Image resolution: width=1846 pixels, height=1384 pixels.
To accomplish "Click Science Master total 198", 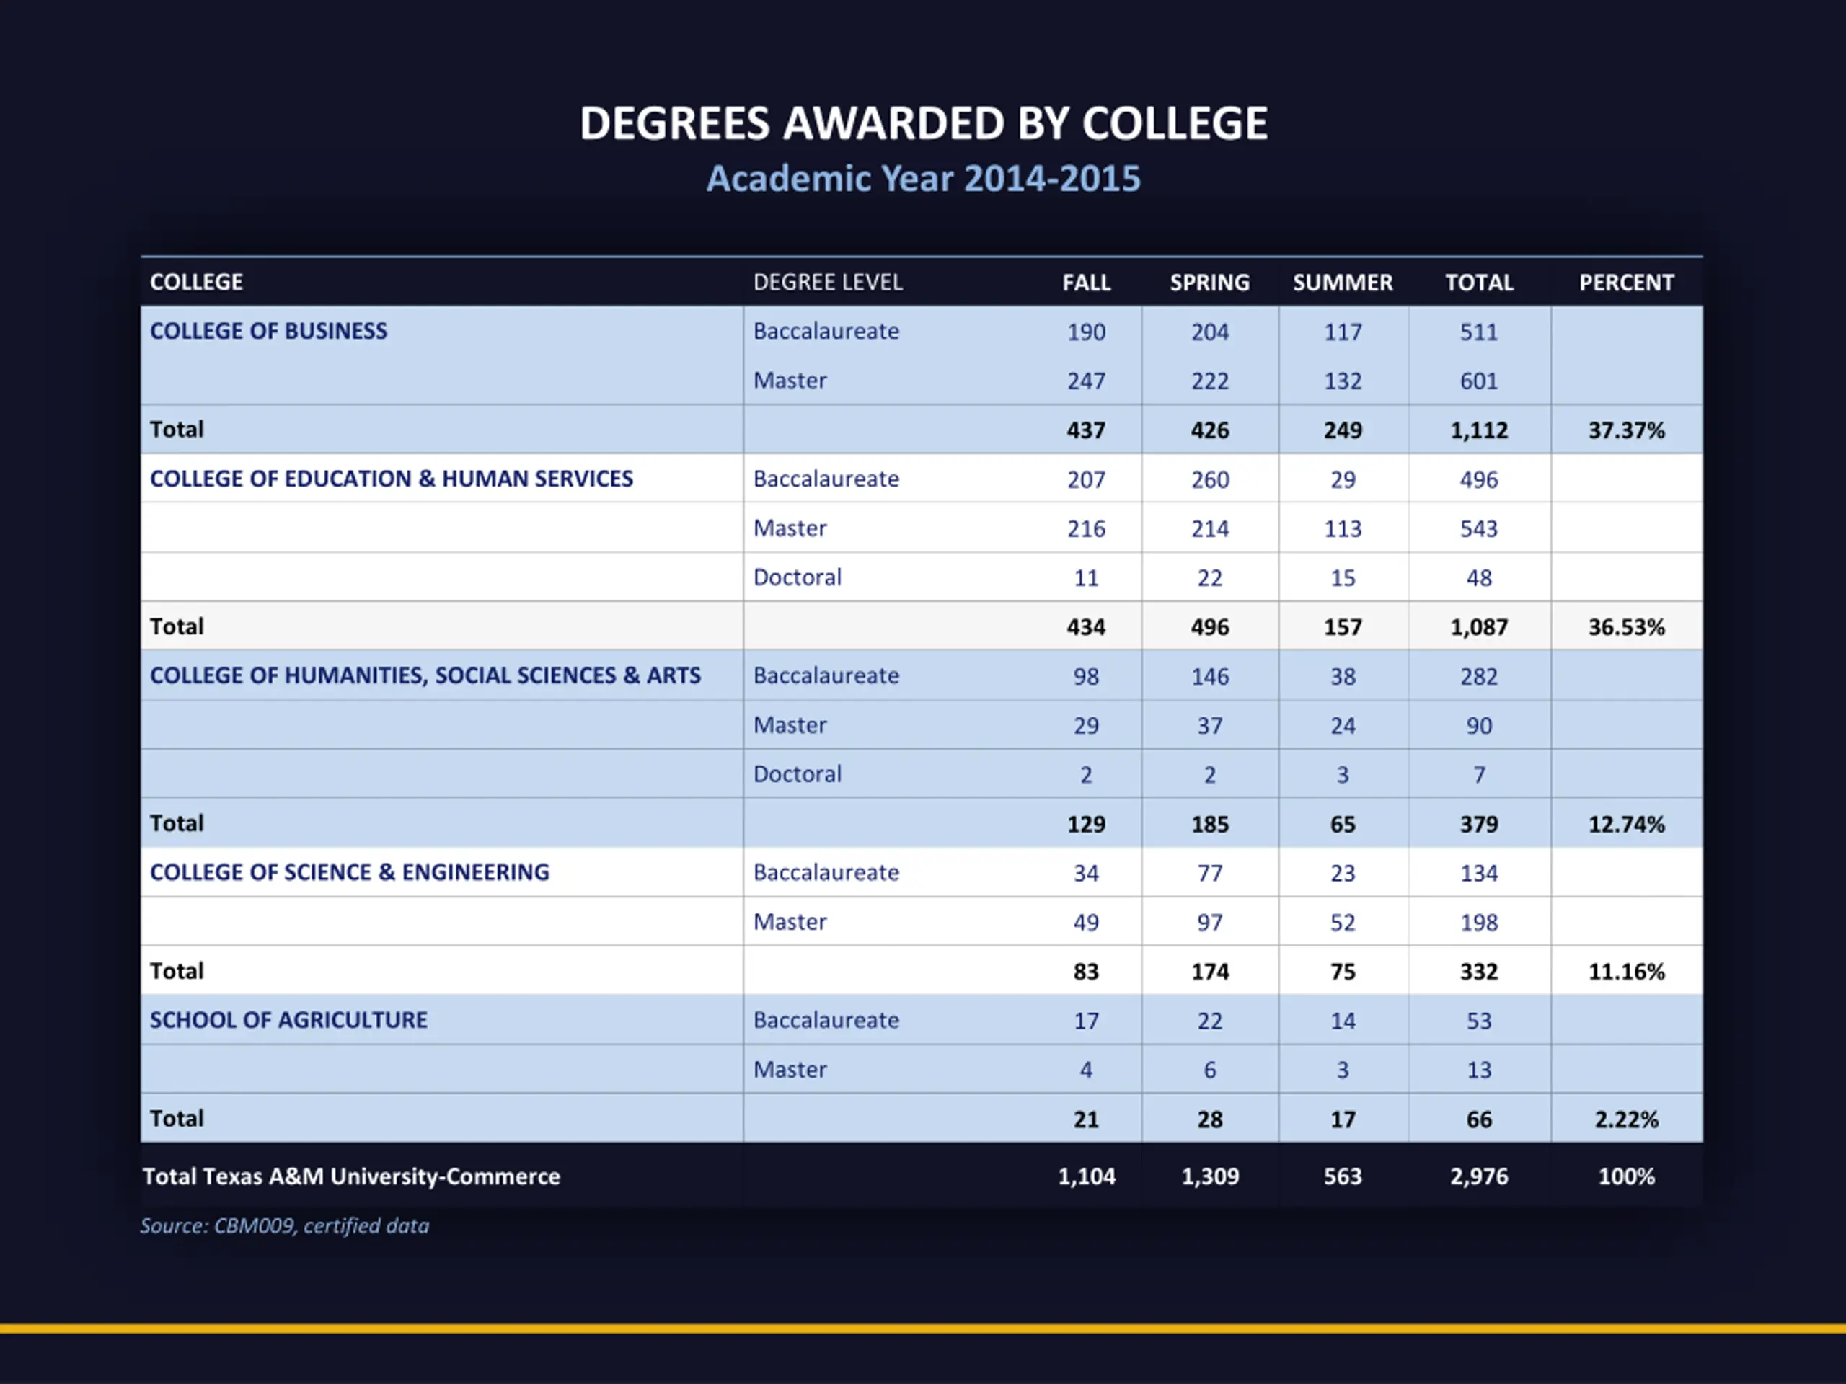I will tap(1479, 923).
